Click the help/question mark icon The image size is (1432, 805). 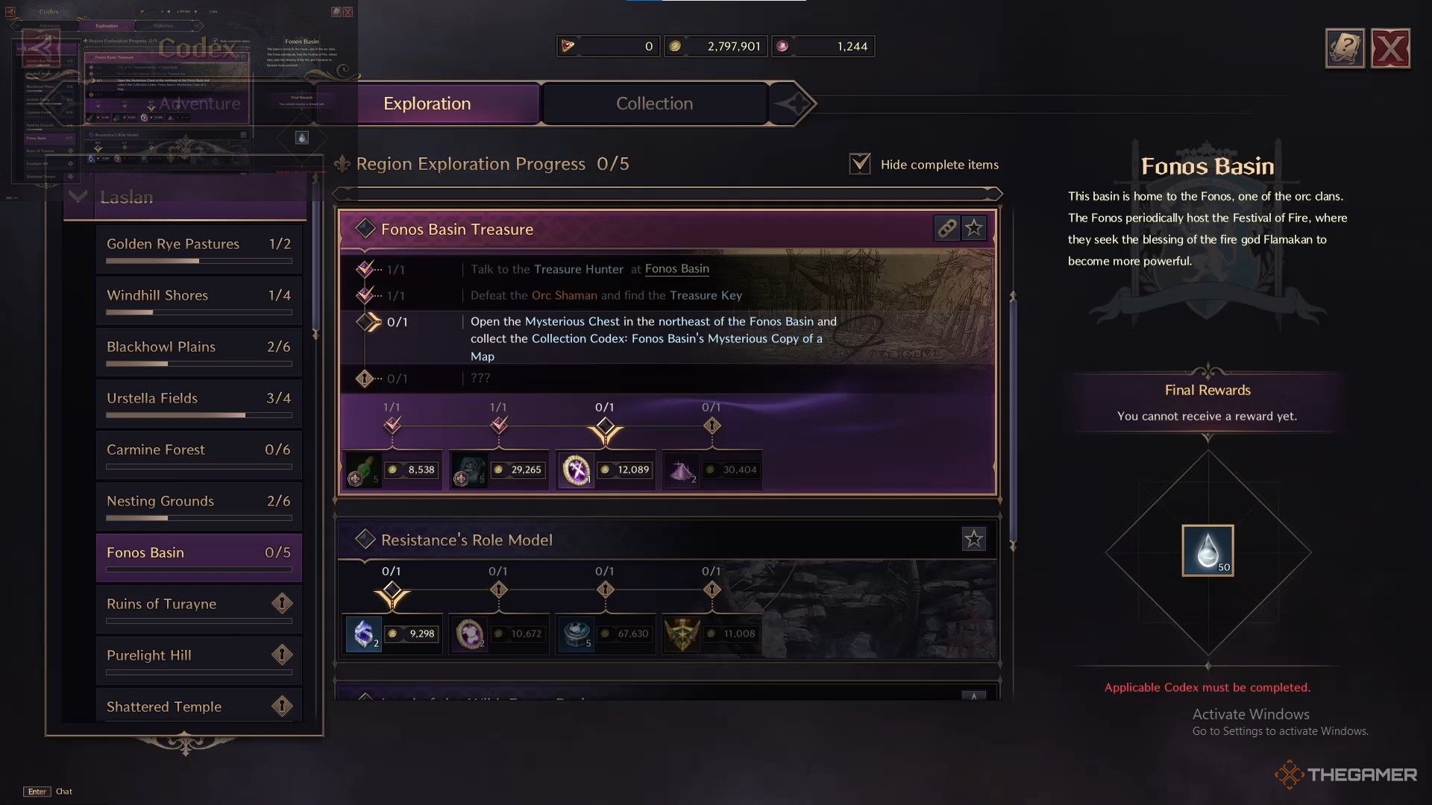click(x=1345, y=47)
